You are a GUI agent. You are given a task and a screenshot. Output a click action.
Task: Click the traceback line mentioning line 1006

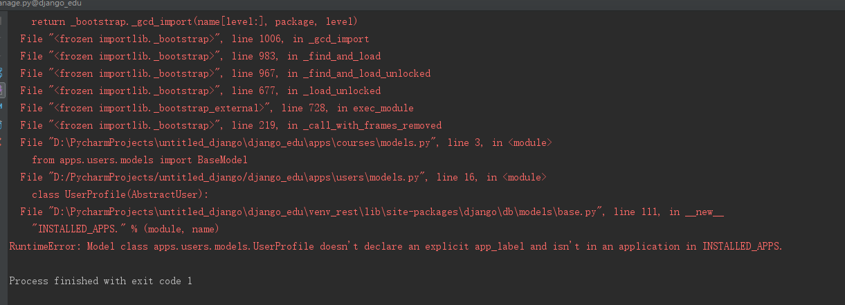194,39
